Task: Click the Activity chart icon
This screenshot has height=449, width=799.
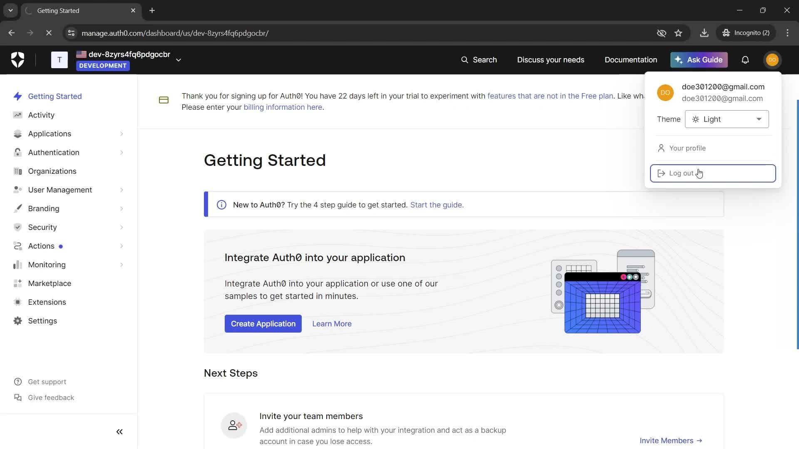Action: tap(17, 115)
